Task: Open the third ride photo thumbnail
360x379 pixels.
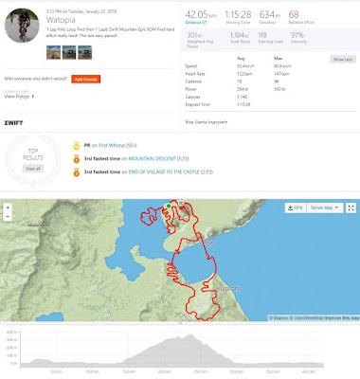Action: tap(85, 52)
